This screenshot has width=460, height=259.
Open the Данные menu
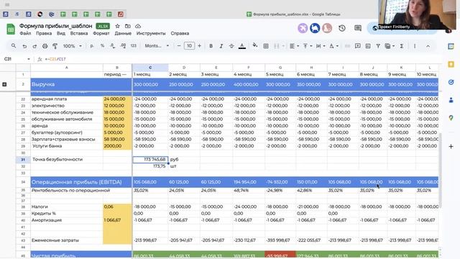coord(123,34)
